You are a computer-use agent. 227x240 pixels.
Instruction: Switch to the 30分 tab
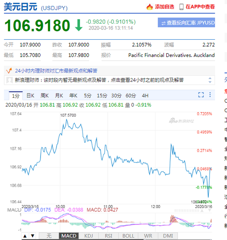point(116,96)
